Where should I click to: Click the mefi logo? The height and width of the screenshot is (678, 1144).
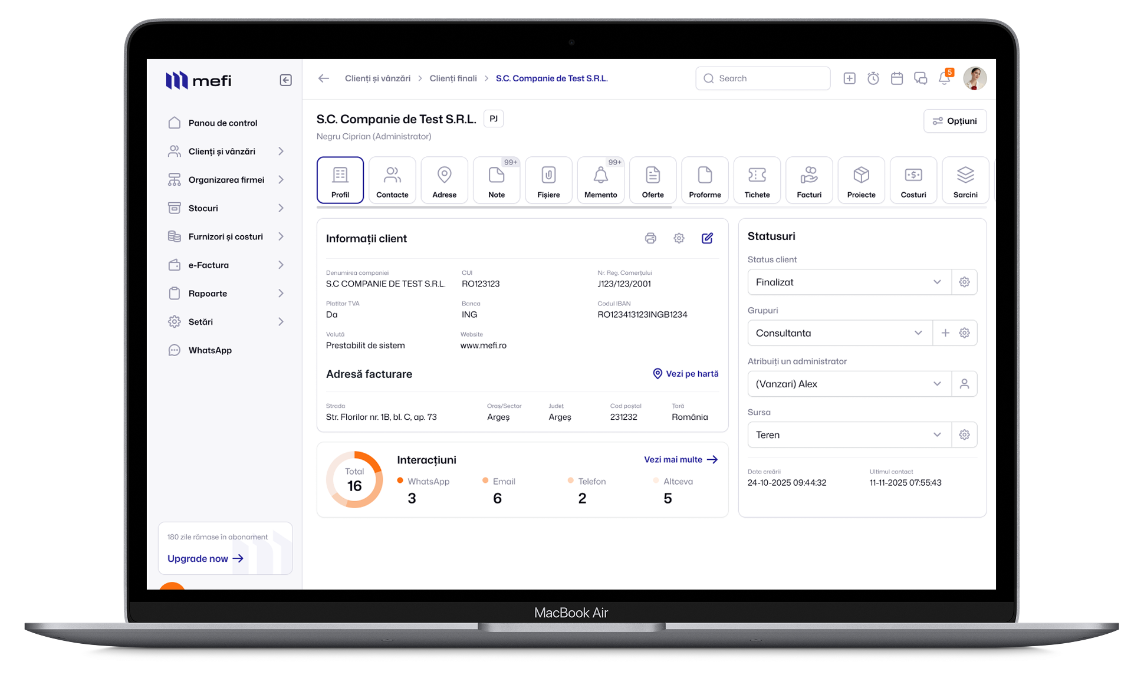(199, 80)
